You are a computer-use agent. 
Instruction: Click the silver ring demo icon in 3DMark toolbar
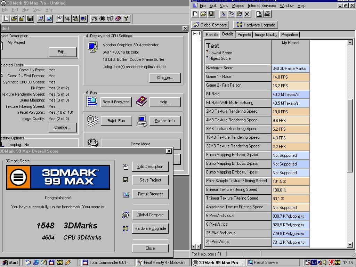coord(94,18)
